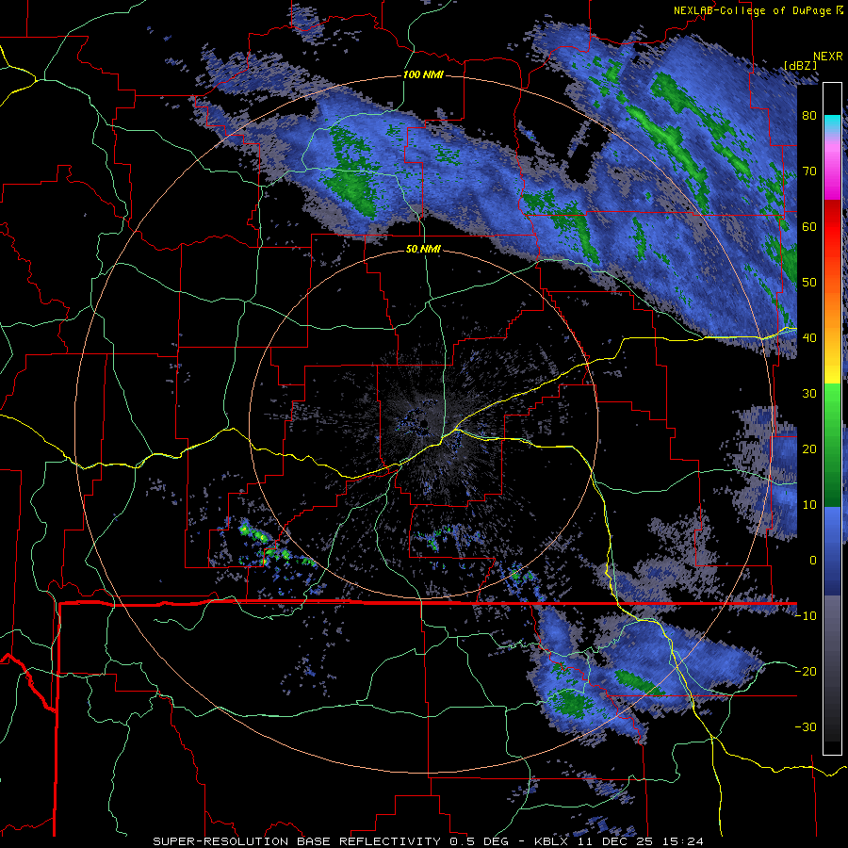Click the 11 DEC 25 15:24 timestamp

click(641, 841)
